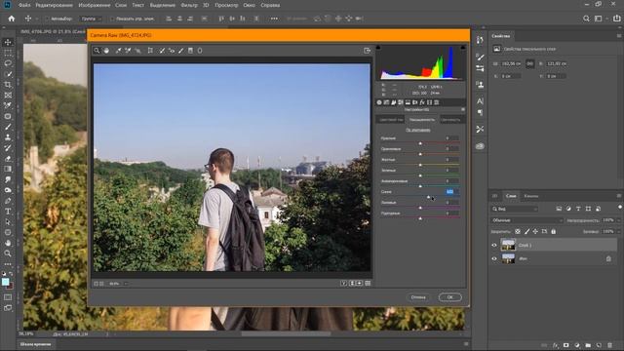Screen dimensions: 624x351
Task: Select the Photoshop Hand tool in left toolbar
Action: coord(8,243)
